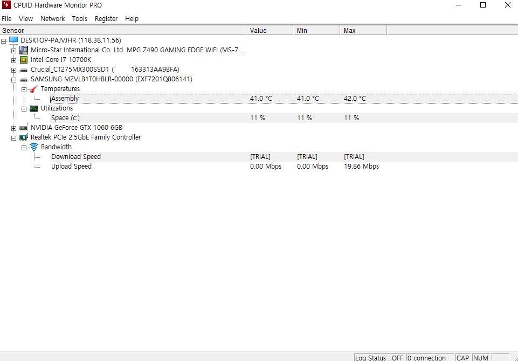Expand the Intel Core i7 10700K node
518x361 pixels.
[13, 60]
